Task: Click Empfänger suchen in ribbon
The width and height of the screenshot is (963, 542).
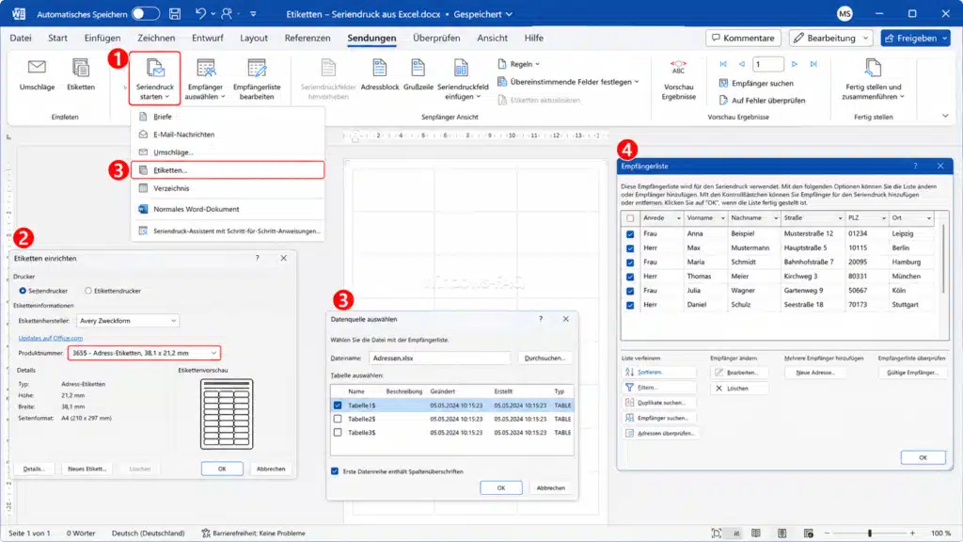Action: pyautogui.click(x=756, y=83)
